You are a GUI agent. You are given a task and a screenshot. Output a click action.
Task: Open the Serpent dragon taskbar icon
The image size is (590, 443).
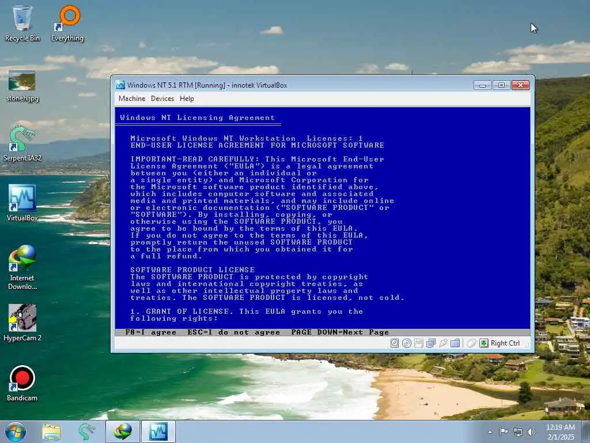tap(86, 432)
